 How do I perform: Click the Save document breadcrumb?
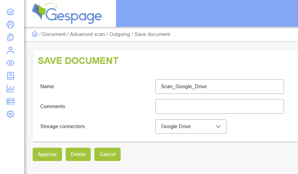coord(152,34)
